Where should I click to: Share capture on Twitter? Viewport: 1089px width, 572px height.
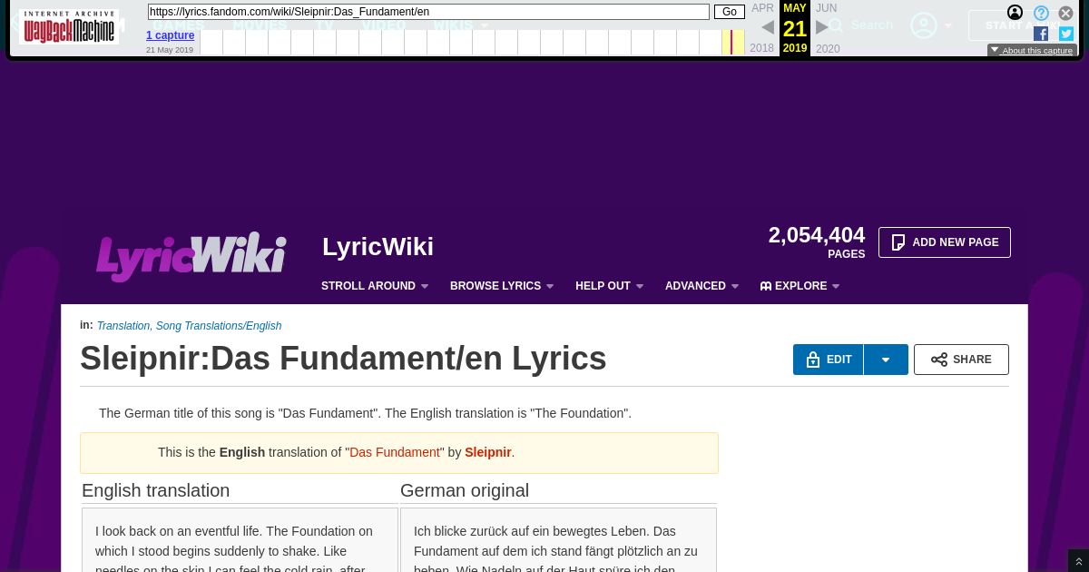pyautogui.click(x=1066, y=34)
